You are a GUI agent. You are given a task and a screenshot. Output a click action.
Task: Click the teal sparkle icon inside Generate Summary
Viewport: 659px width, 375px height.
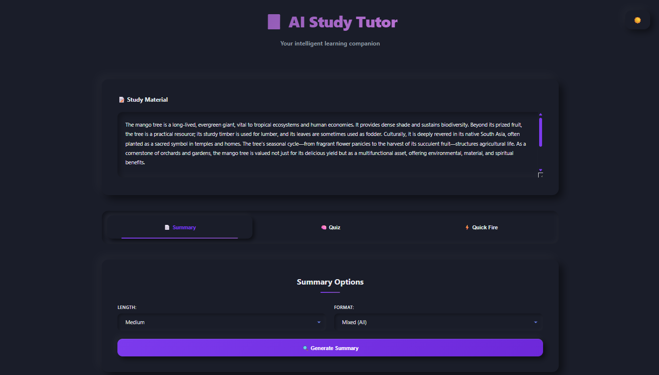pos(306,348)
